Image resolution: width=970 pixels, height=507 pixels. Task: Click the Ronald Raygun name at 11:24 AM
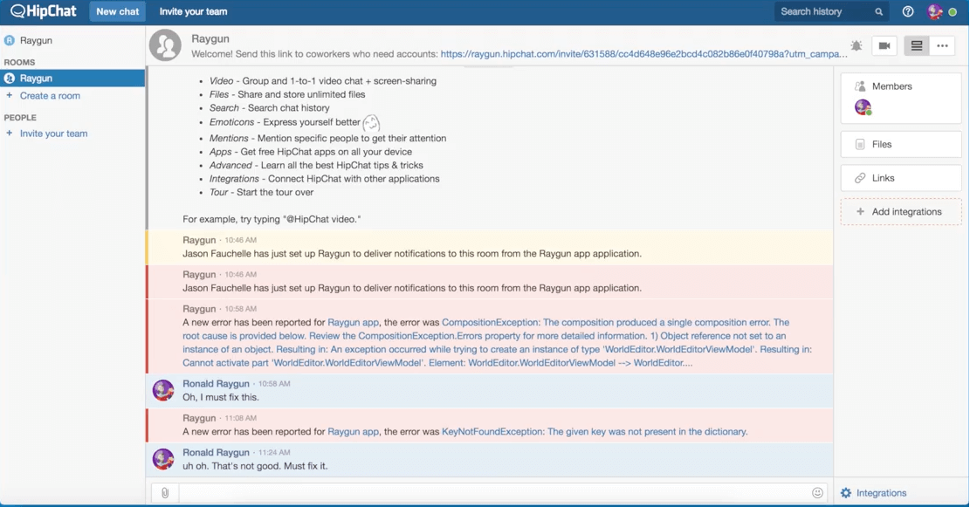click(216, 452)
